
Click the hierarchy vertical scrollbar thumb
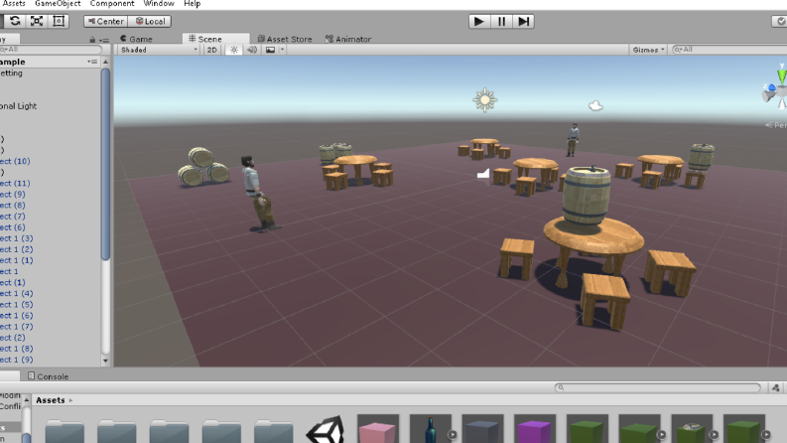point(105,164)
